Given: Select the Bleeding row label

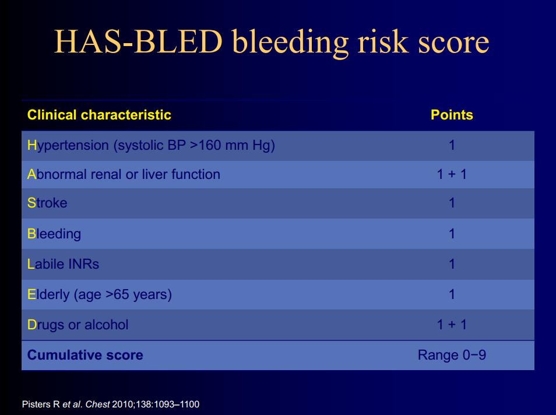Looking at the screenshot, I should (54, 234).
